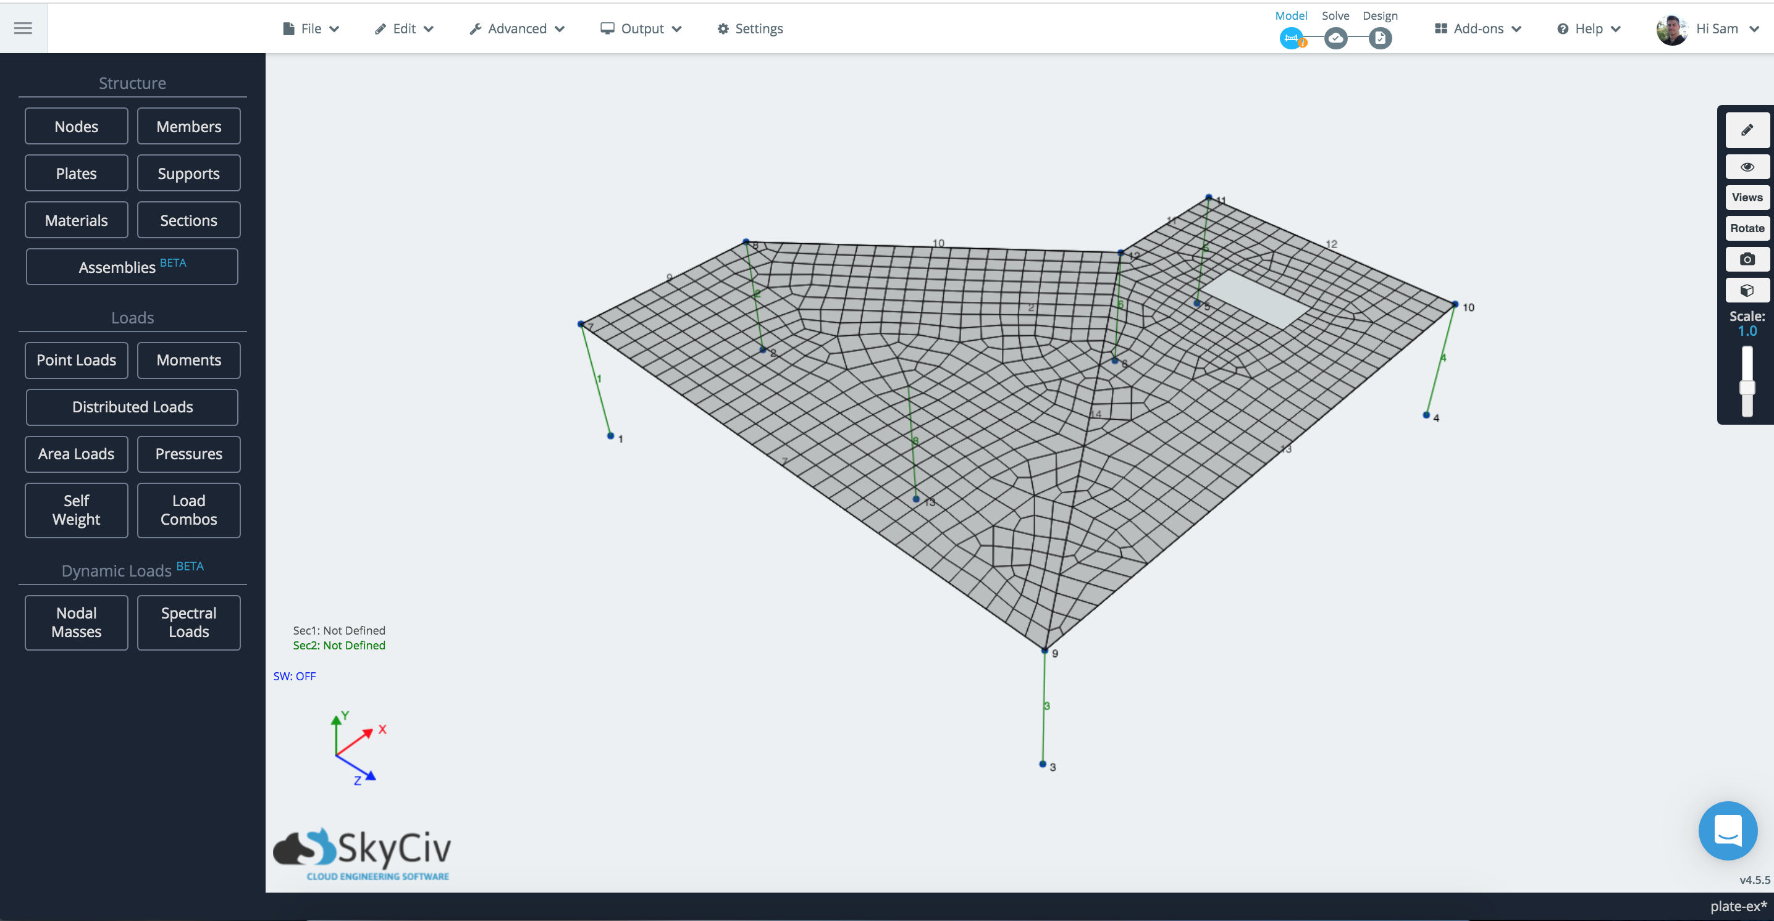Click the Solve stage icon
The image size is (1774, 921).
1336,38
